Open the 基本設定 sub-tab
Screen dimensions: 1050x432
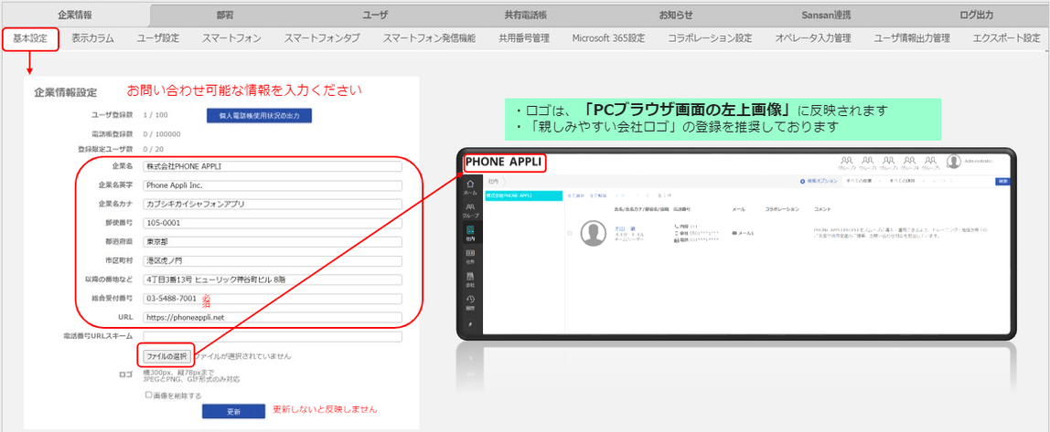pos(30,38)
